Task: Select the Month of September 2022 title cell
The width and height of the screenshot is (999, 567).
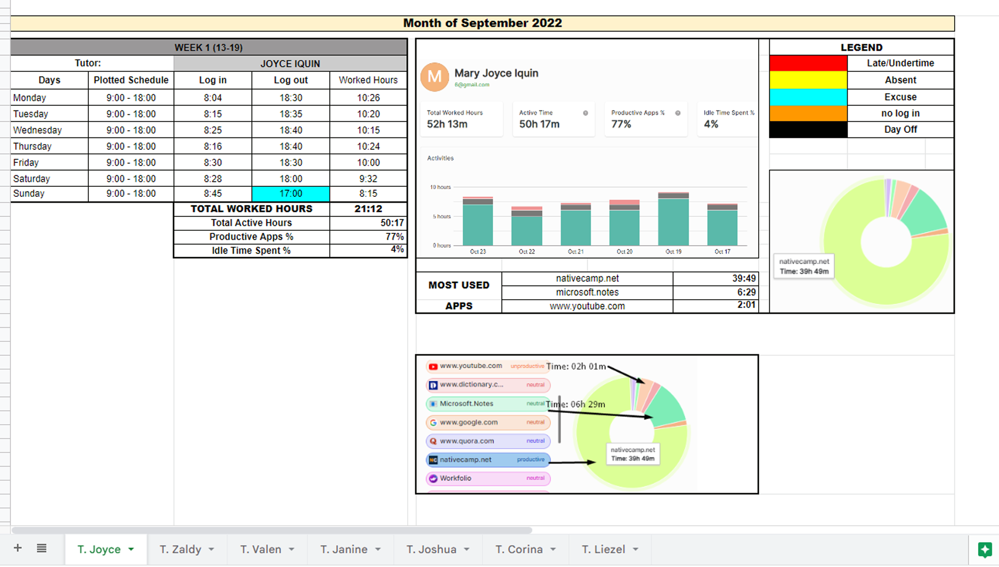Action: 482,23
